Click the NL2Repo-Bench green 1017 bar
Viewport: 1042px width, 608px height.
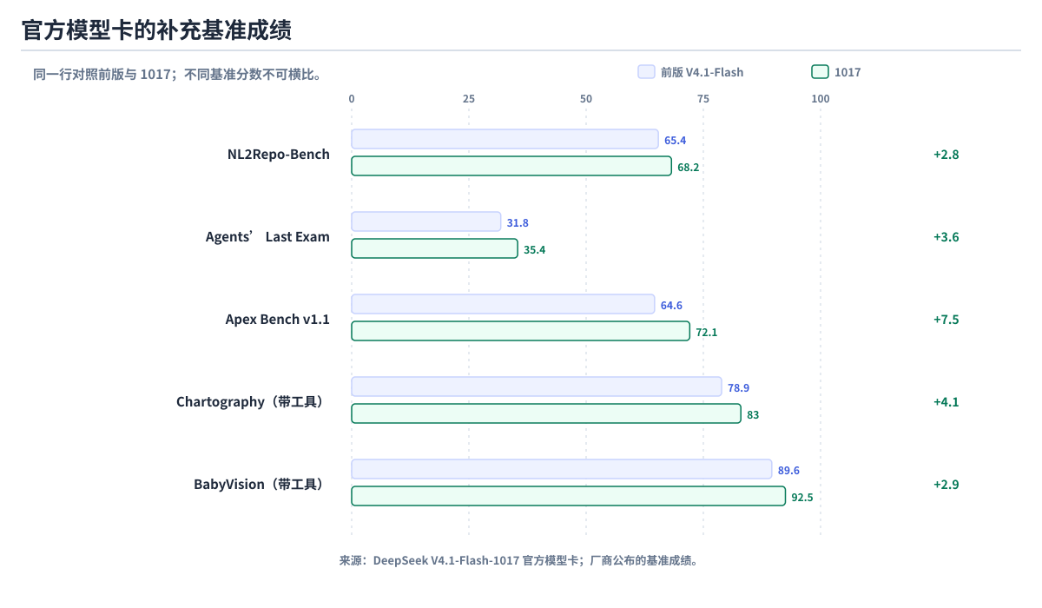click(x=511, y=166)
